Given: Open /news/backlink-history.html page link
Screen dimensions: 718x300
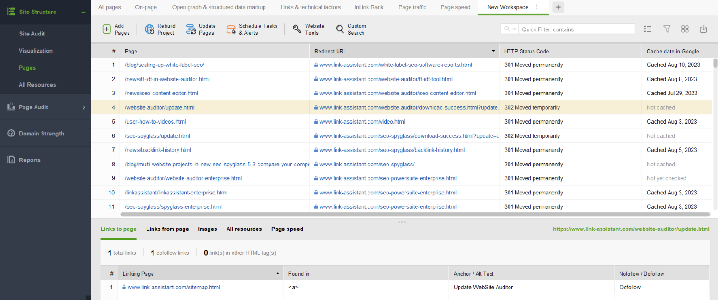Looking at the screenshot, I should 158,150.
